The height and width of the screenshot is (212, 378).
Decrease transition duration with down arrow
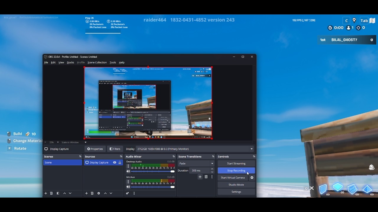point(212,172)
